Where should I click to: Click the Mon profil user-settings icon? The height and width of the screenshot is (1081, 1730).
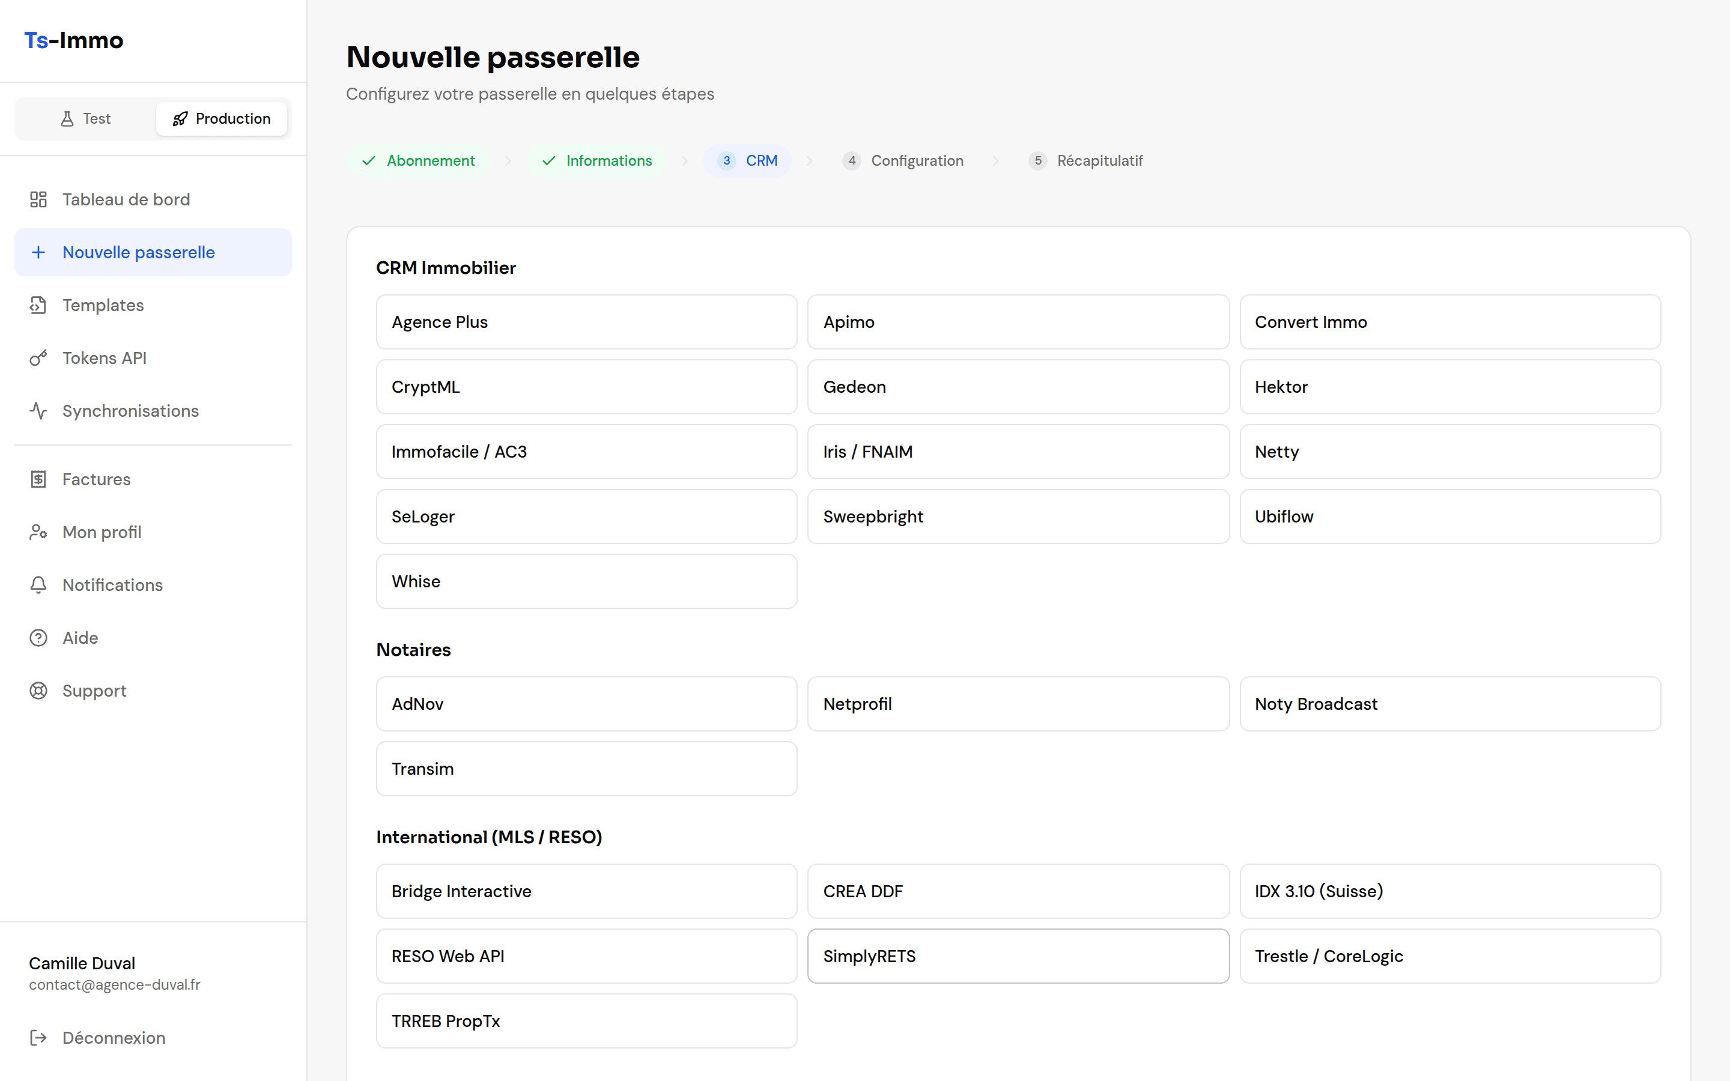[x=38, y=532]
